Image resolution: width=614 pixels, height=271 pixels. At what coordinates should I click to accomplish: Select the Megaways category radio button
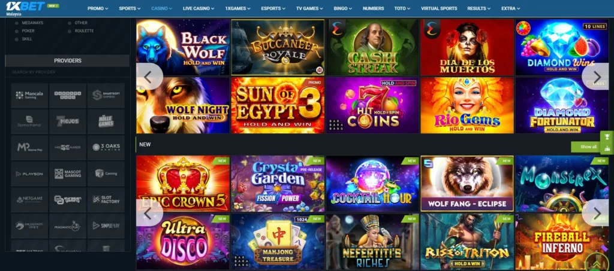(16, 23)
